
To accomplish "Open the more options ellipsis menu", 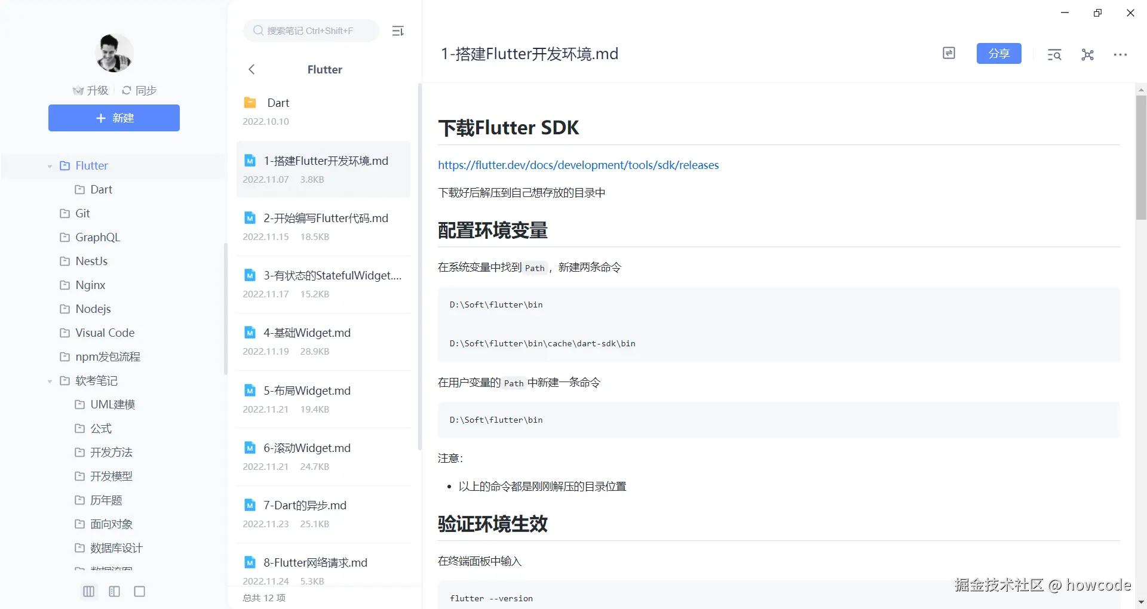I will (x=1120, y=54).
